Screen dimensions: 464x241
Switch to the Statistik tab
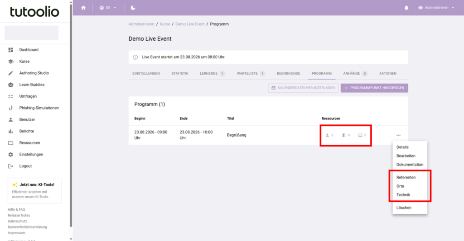click(179, 74)
